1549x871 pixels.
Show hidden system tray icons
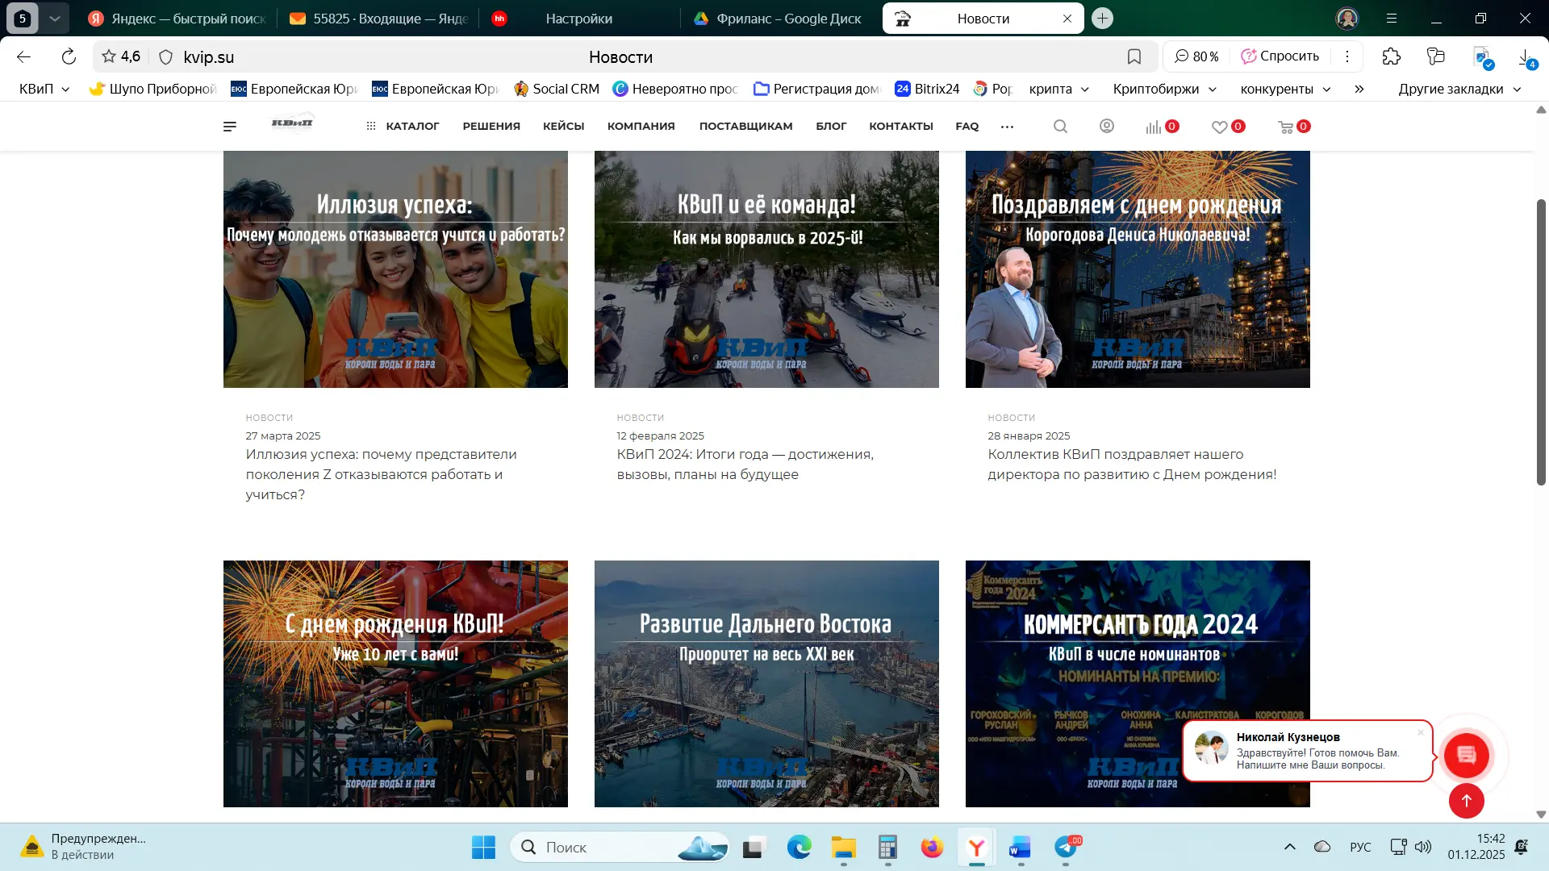(1290, 847)
